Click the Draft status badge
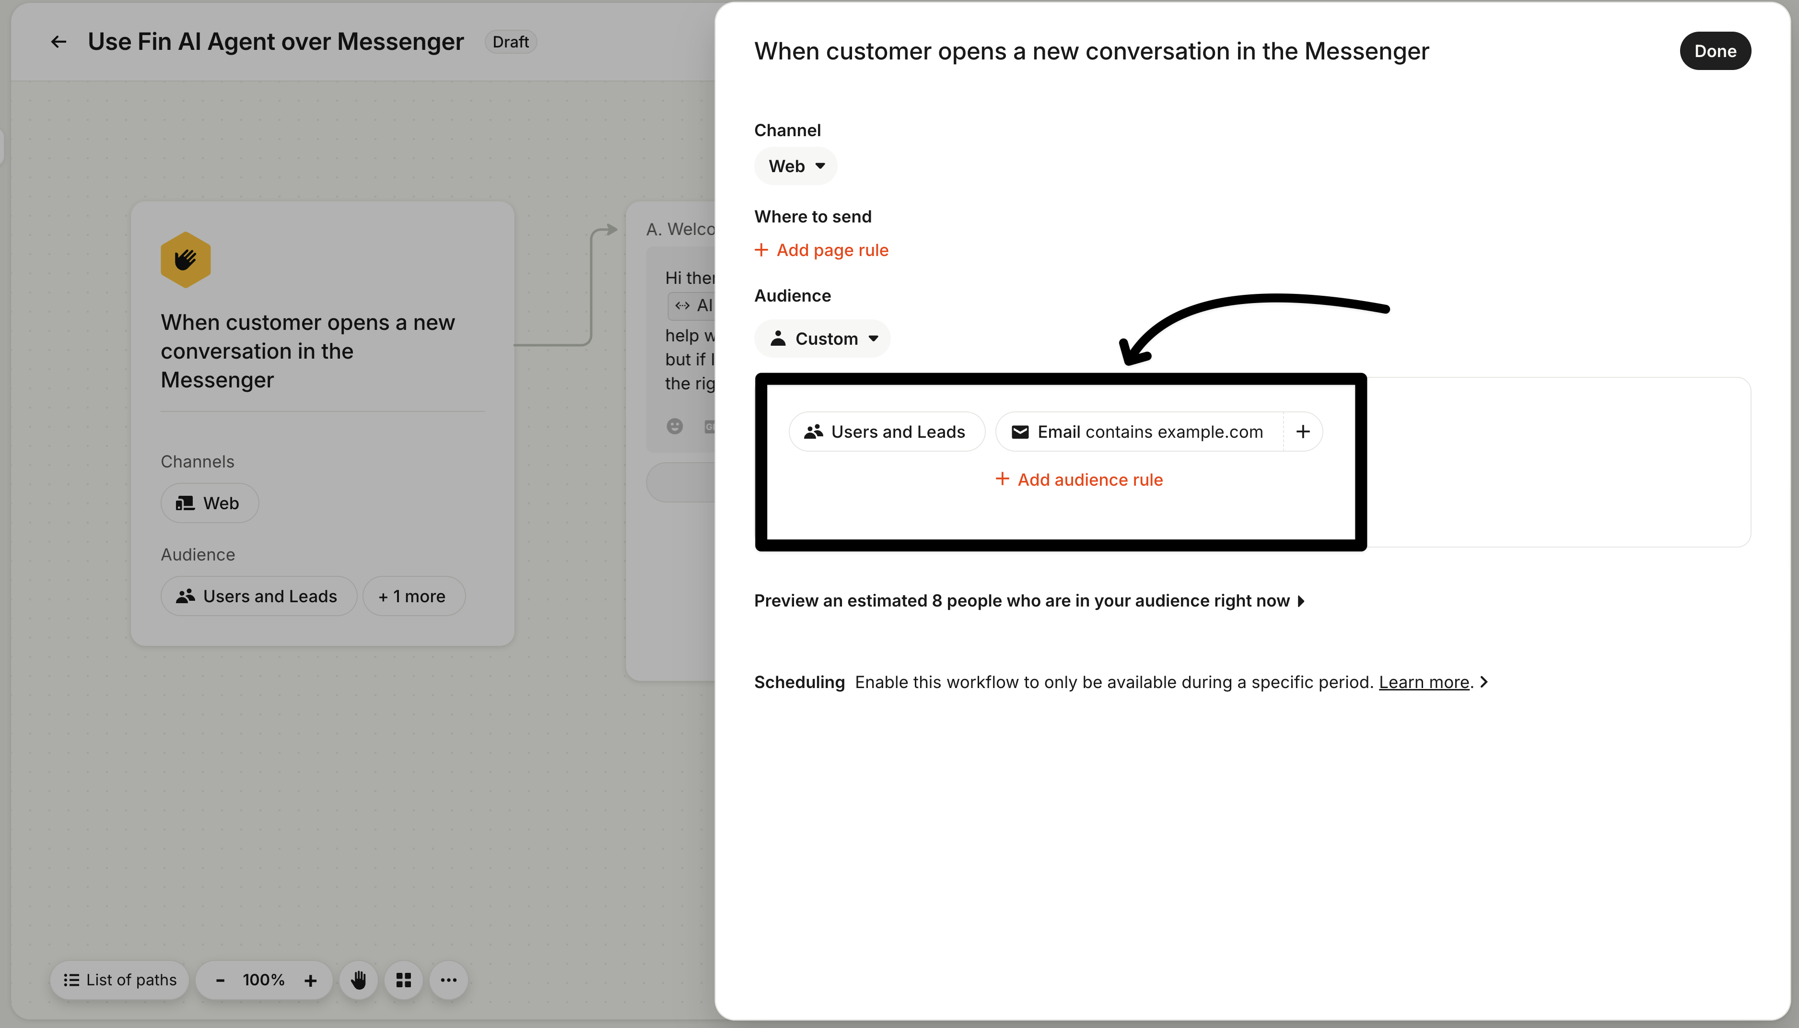Viewport: 1799px width, 1028px height. [511, 42]
